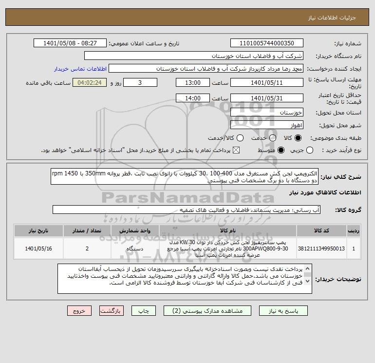Click the نام کالا column header
375x363 pixels.
click(228, 230)
